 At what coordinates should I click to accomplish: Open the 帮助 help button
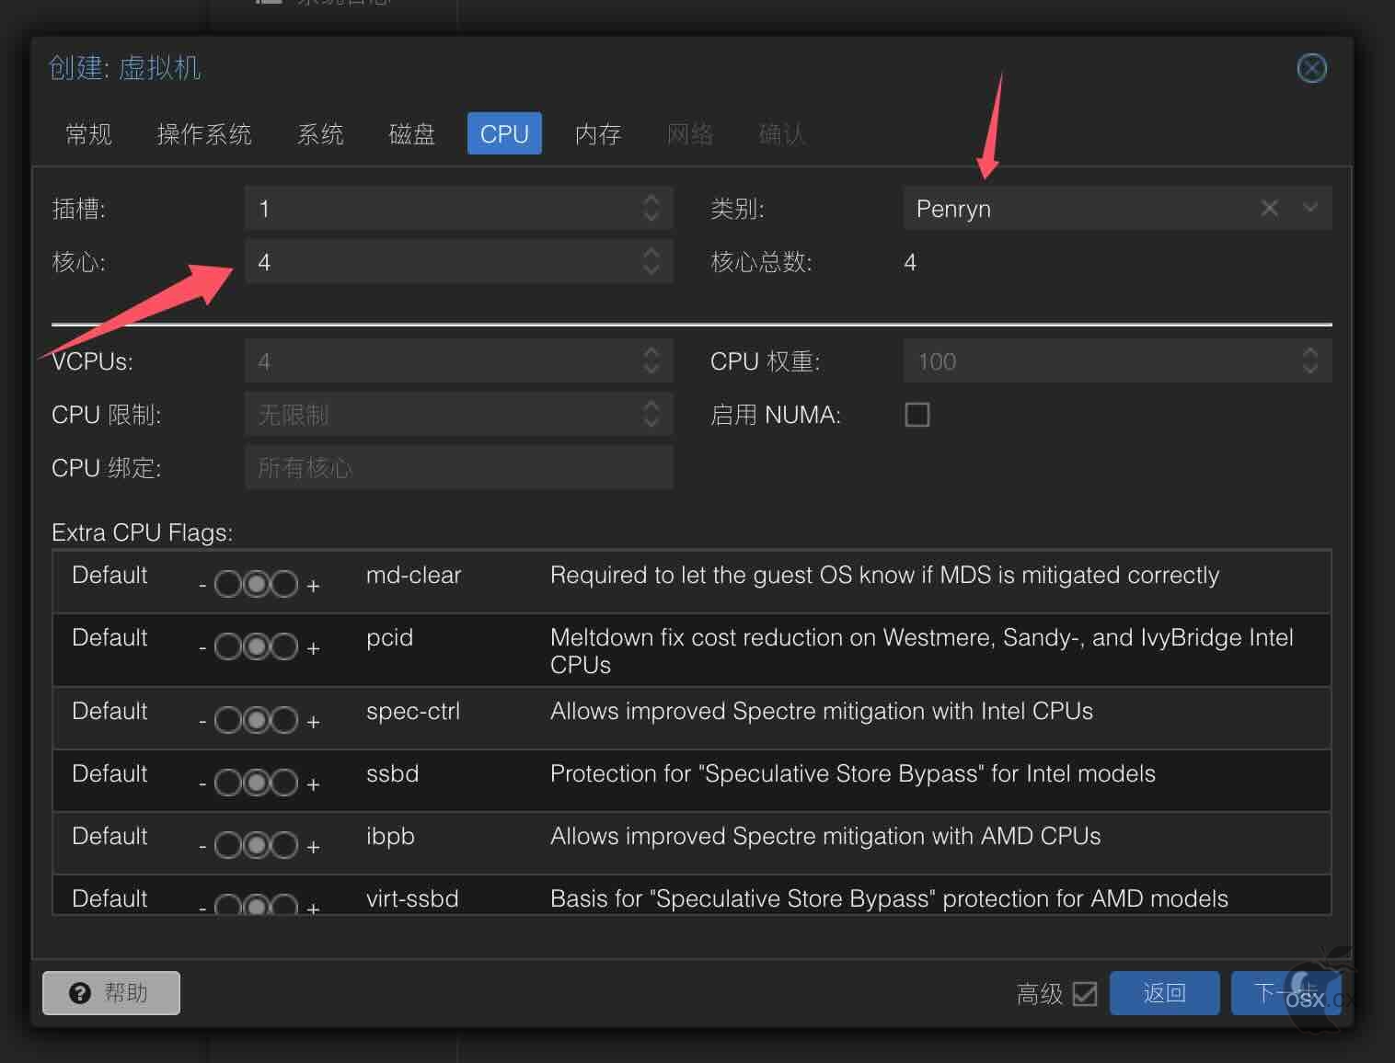[x=111, y=993]
